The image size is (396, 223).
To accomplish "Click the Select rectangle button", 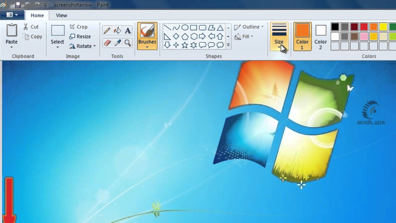I will [x=58, y=34].
